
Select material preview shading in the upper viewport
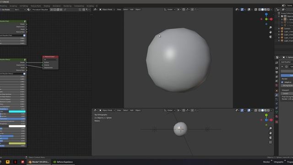tap(266, 10)
